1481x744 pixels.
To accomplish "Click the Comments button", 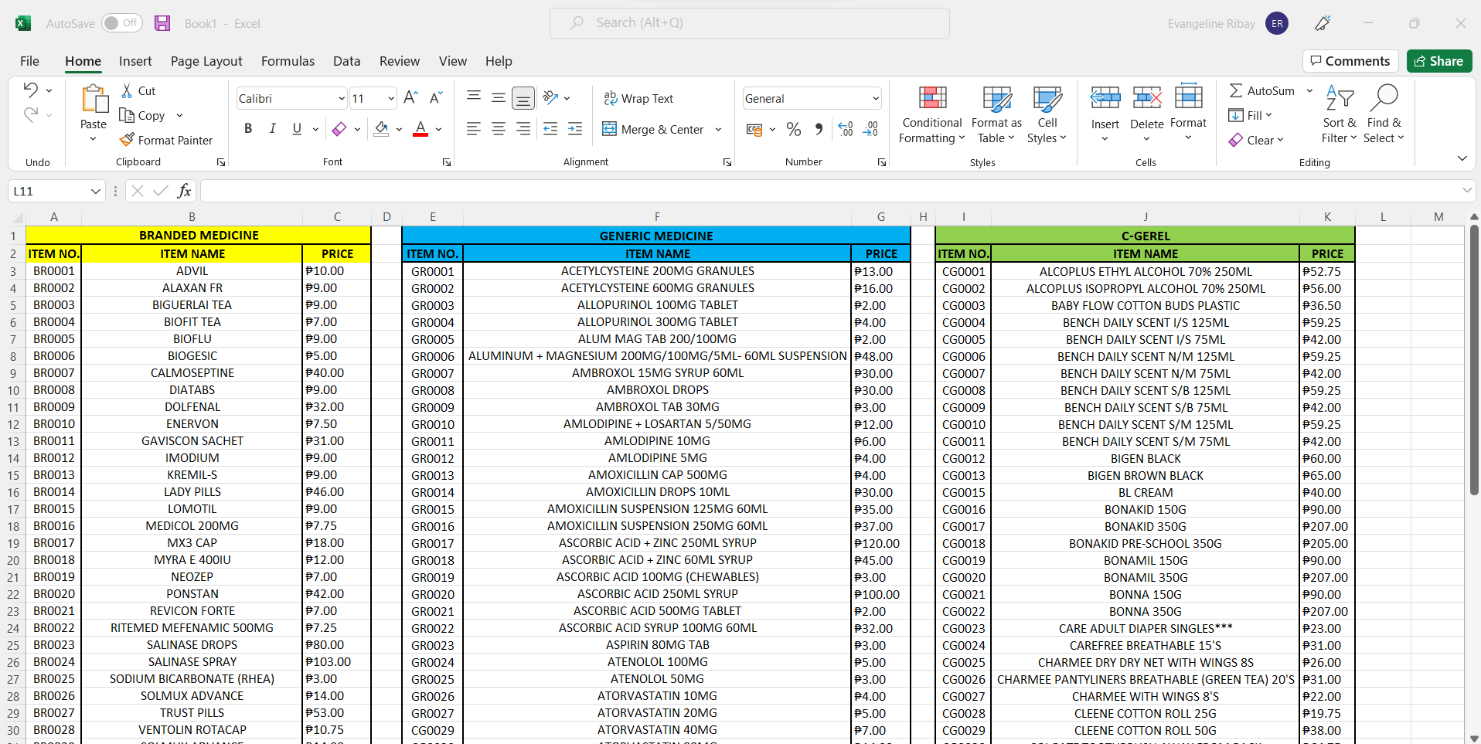I will [x=1350, y=61].
